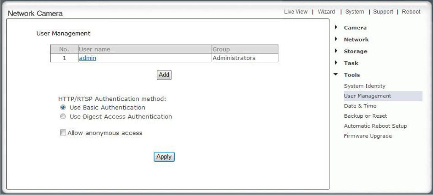Image resolution: width=433 pixels, height=195 pixels.
Task: Expand the Task section arrow
Action: [336, 63]
